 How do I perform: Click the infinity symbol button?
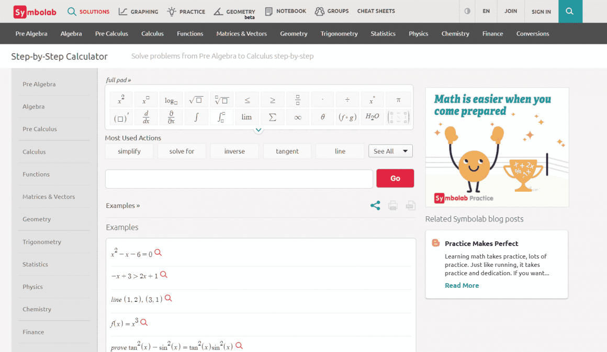point(297,117)
